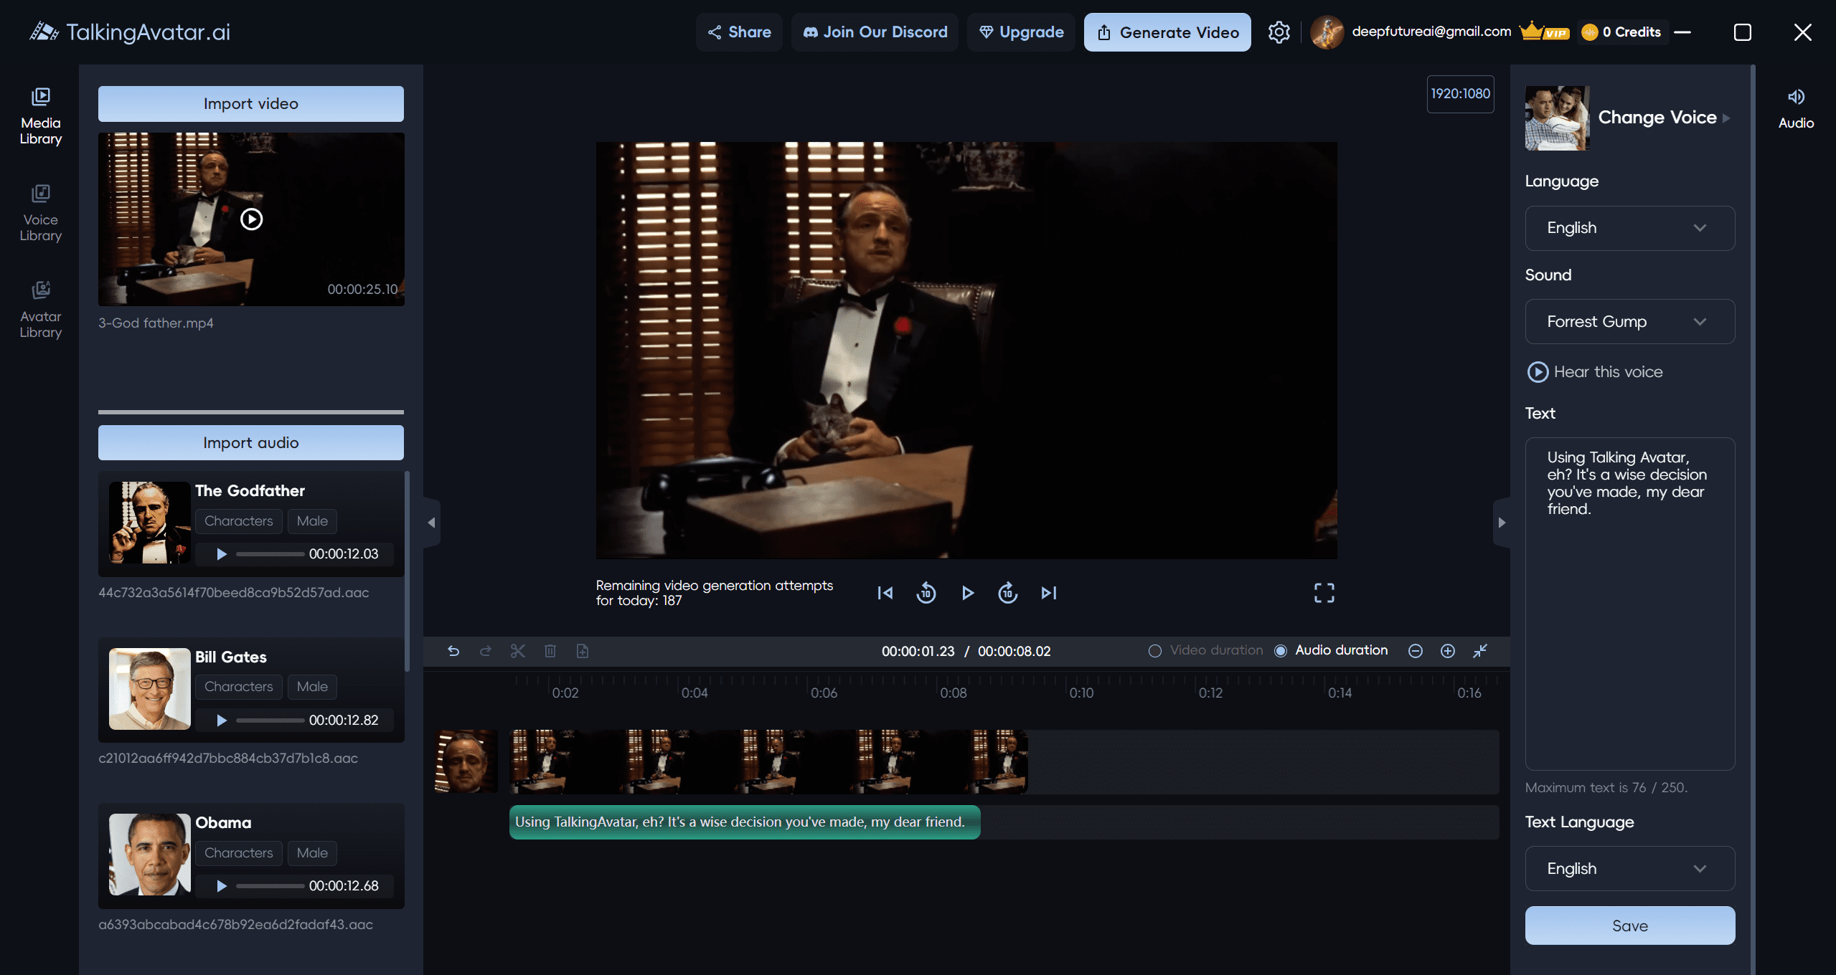This screenshot has height=975, width=1836.
Task: Collapse the left panel arrow
Action: 431,523
